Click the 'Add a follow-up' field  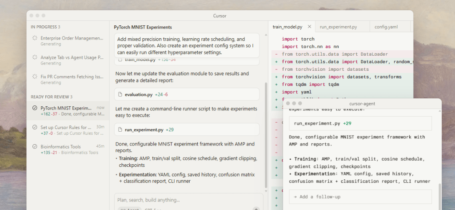coord(360,197)
